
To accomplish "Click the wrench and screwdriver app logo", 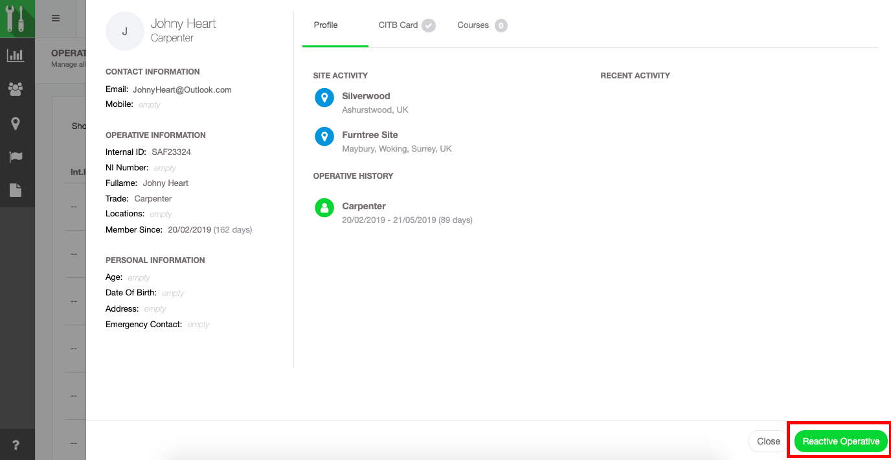I will coord(16,18).
